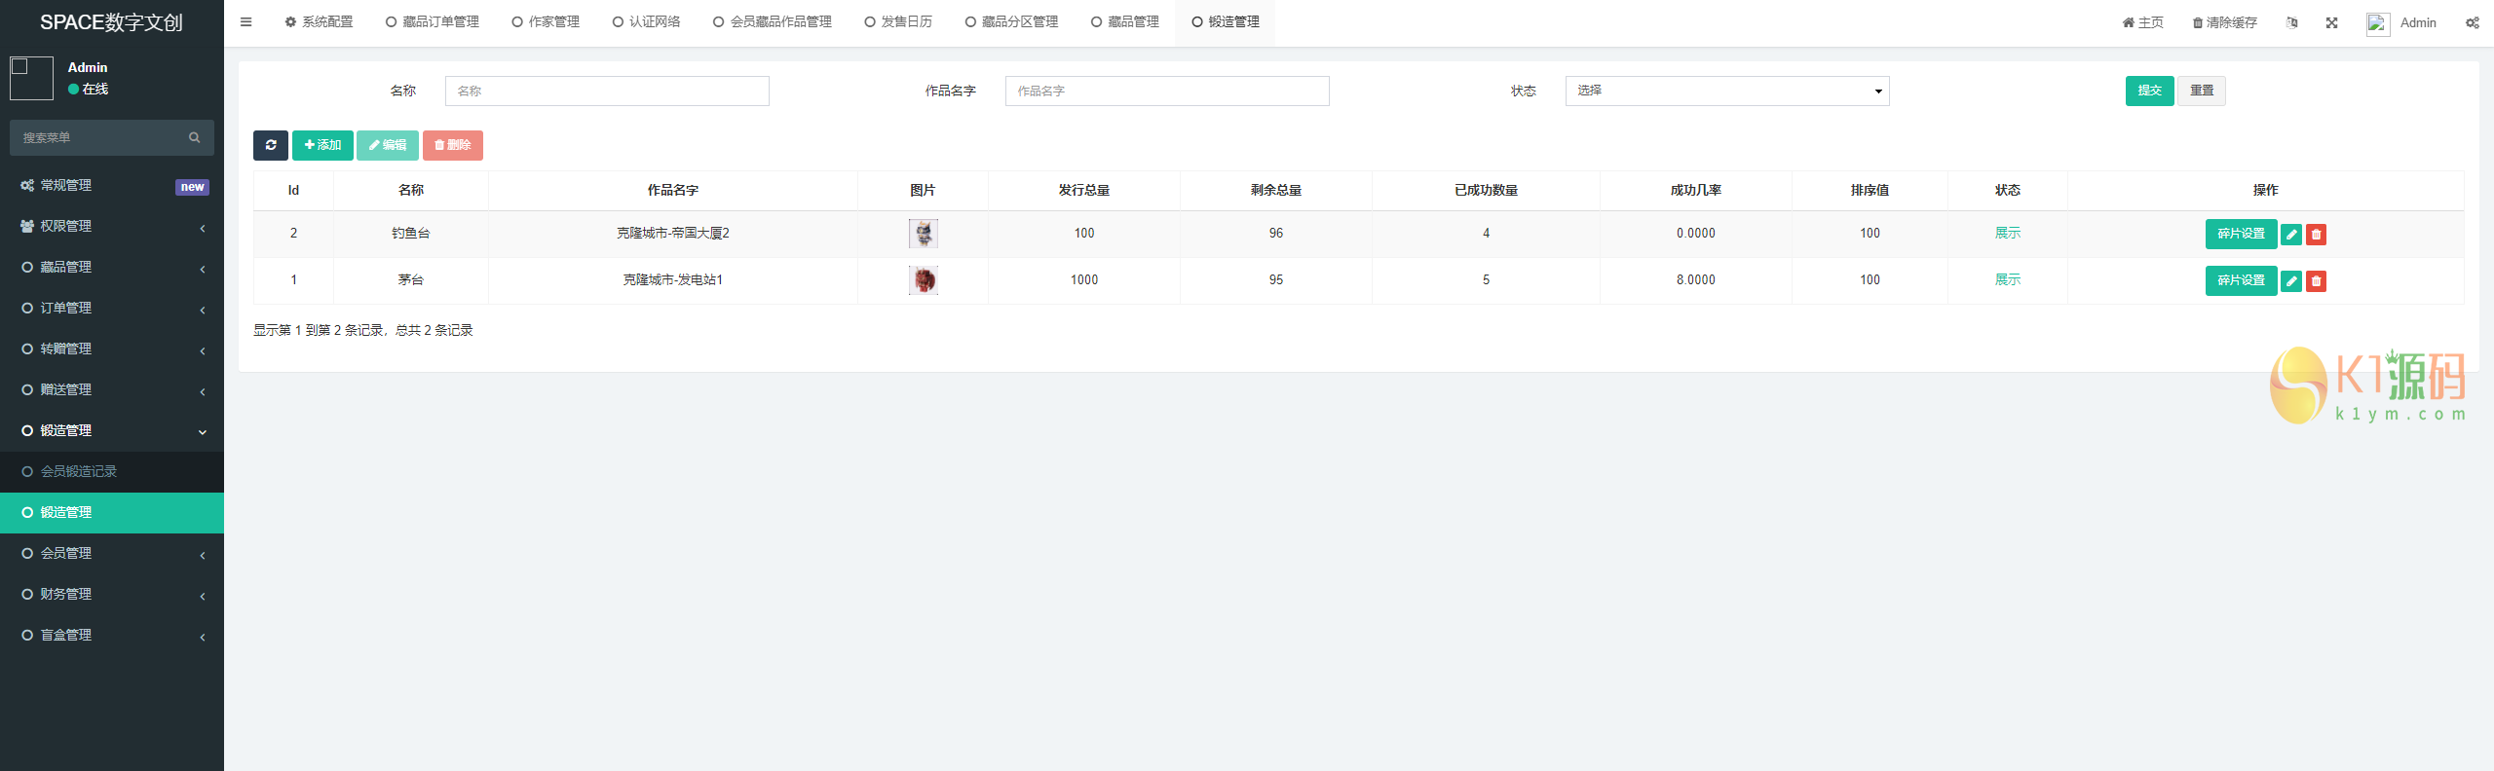Open the 状态 选择 dropdown filter

pyautogui.click(x=1727, y=91)
